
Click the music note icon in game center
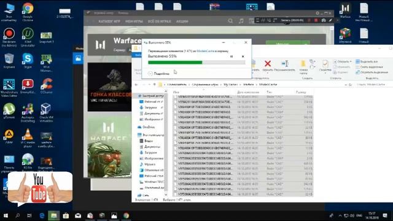(241, 21)
